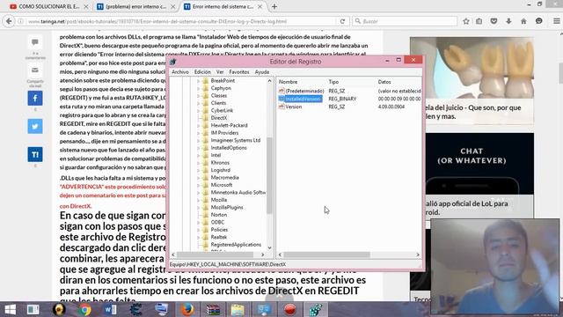Open the Ayuda menu

click(x=262, y=72)
